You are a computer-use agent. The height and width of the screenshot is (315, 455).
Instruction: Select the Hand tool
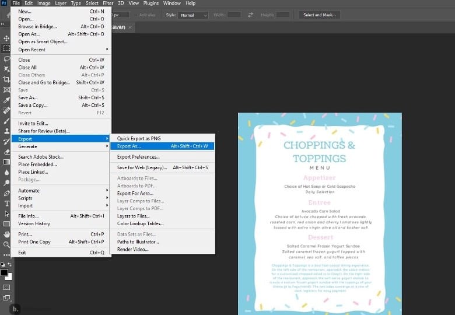click(x=6, y=235)
